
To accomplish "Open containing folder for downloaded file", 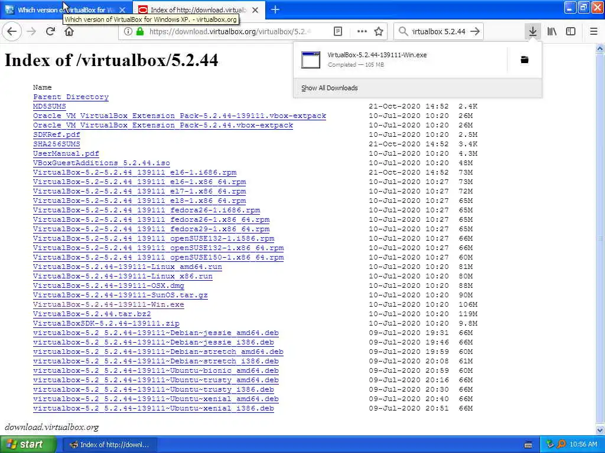I will (x=525, y=60).
